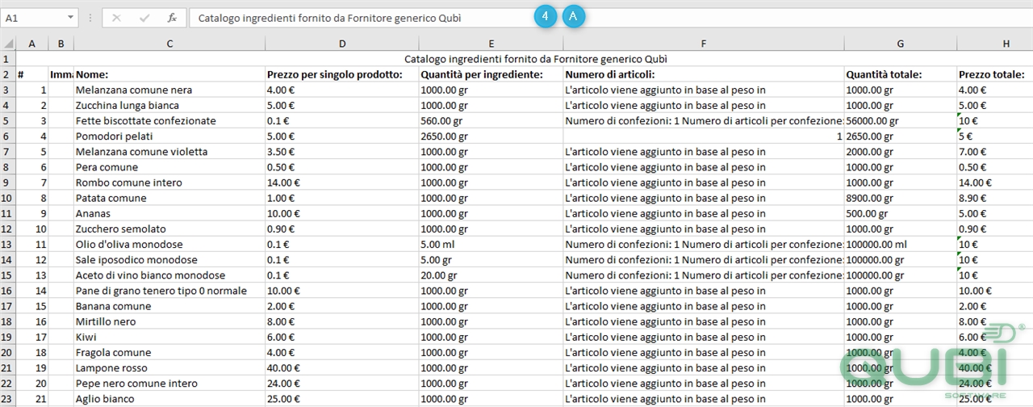Click cell 'Zucchero semolato'
This screenshot has width=1033, height=407.
[169, 229]
